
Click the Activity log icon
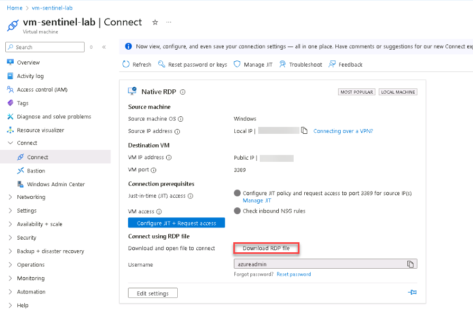tap(10, 76)
